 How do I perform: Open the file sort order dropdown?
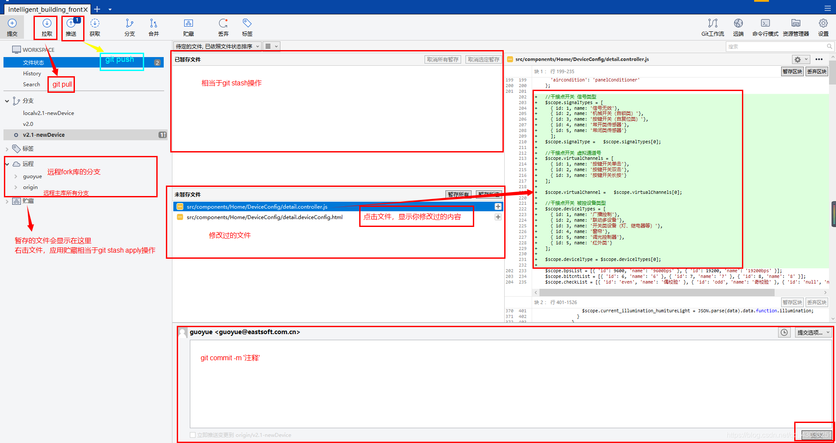[x=217, y=46]
